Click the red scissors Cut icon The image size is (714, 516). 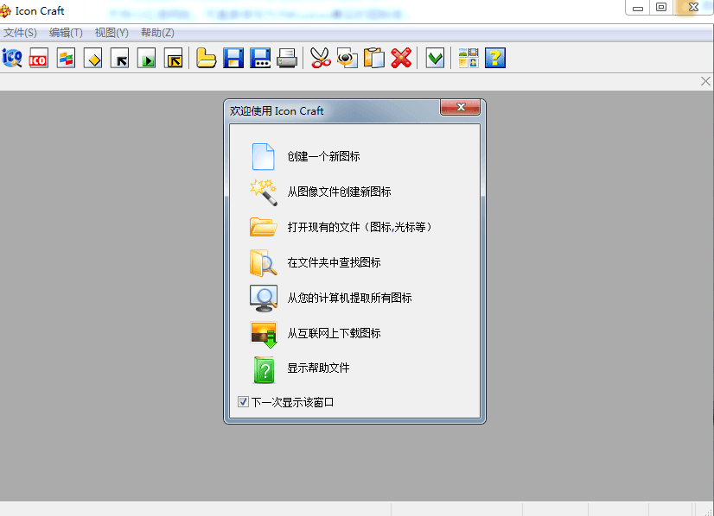(321, 58)
